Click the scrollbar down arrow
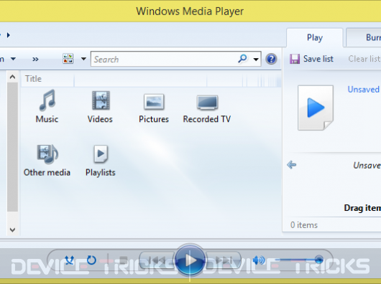This screenshot has width=381, height=284. pos(12,229)
